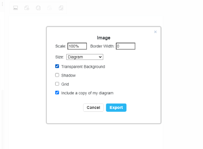
Task: Click the Border Width input field
Action: point(126,46)
